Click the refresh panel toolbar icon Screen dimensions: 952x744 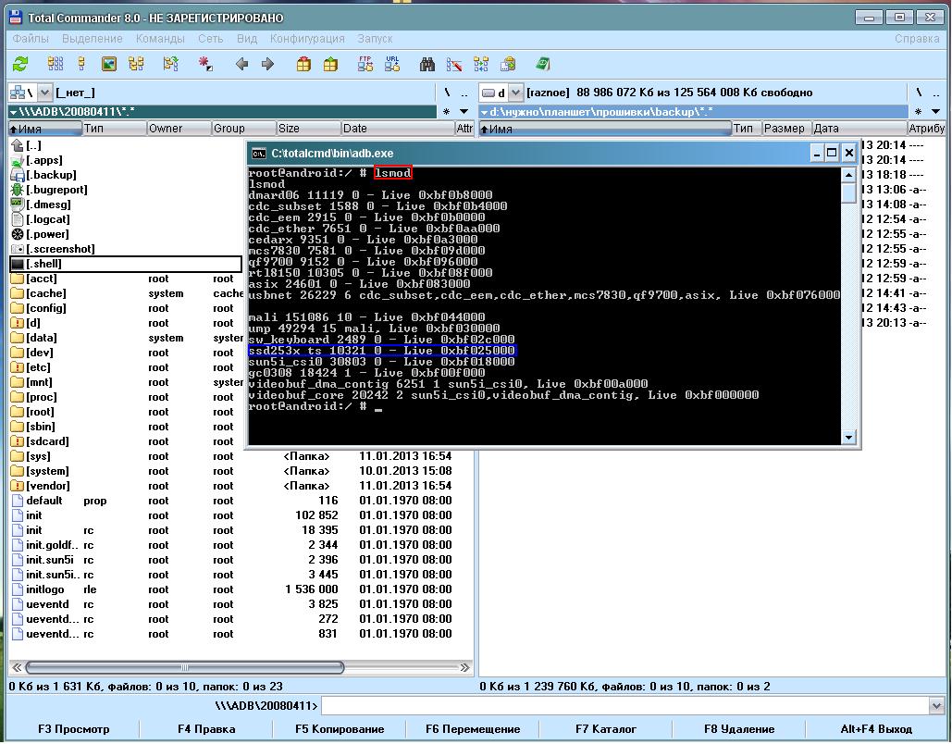[20, 64]
